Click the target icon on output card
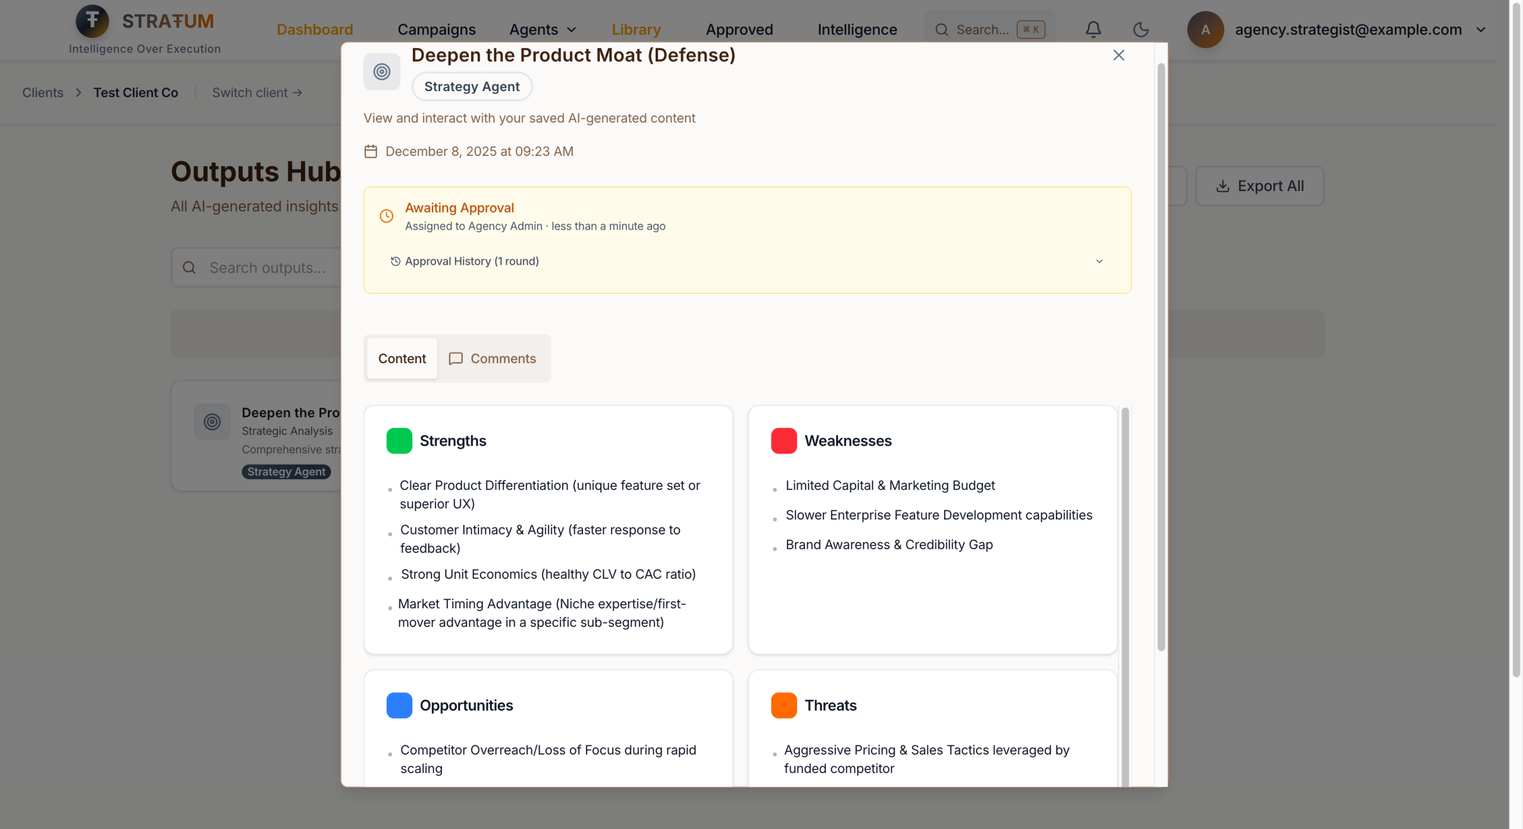 [x=212, y=422]
